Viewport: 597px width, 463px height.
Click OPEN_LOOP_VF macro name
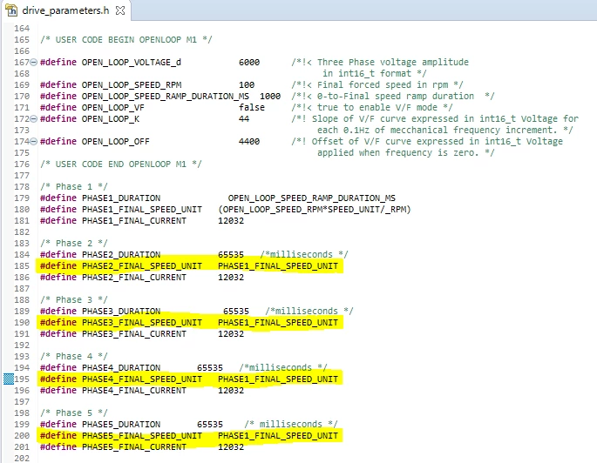(113, 108)
